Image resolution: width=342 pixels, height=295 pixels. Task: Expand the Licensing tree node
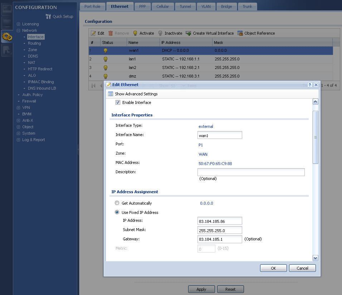pyautogui.click(x=19, y=24)
